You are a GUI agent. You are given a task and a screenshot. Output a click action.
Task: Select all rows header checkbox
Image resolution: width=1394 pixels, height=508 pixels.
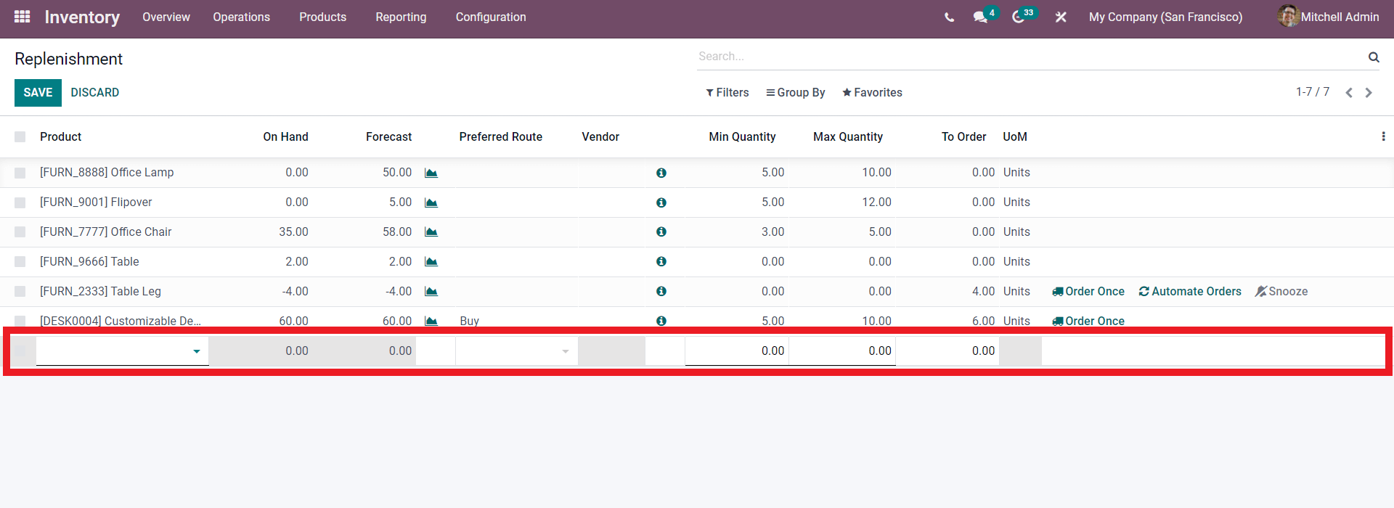click(x=20, y=136)
